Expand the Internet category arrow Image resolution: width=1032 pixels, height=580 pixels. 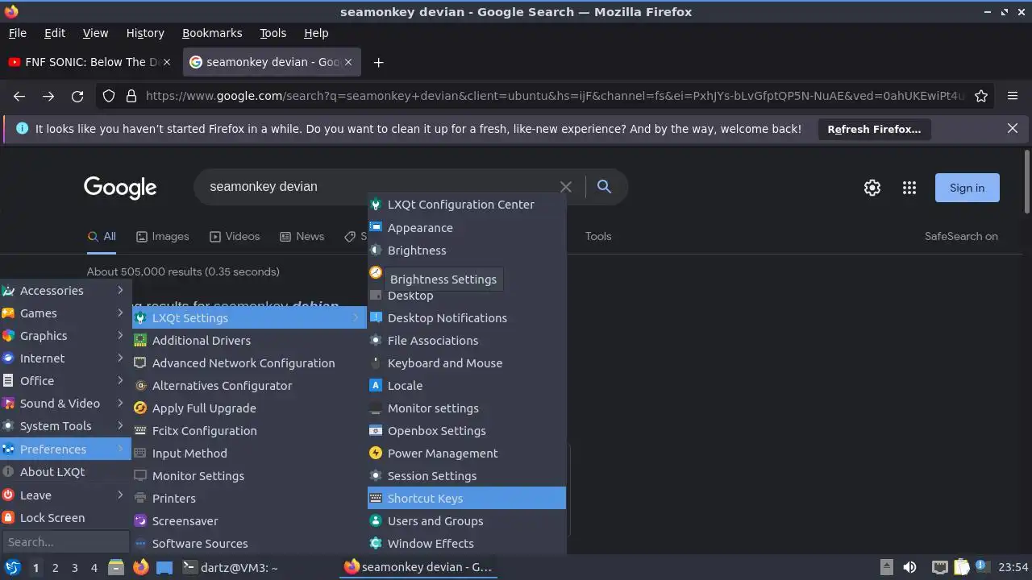click(120, 358)
